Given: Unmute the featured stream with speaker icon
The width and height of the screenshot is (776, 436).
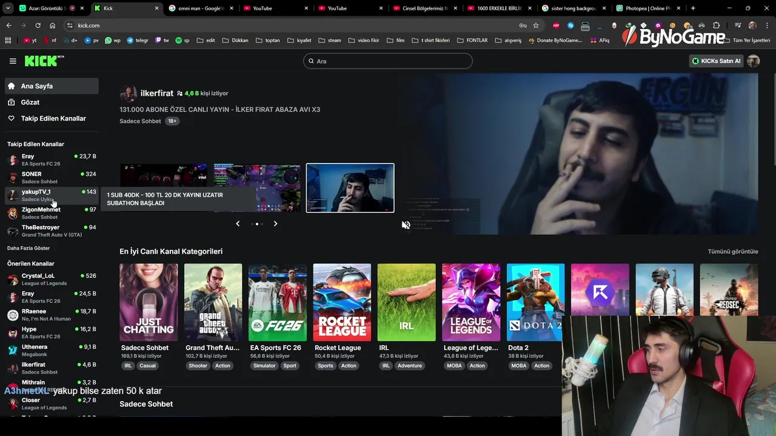Looking at the screenshot, I should (406, 225).
